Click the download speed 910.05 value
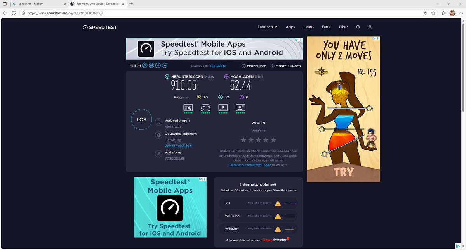Image resolution: width=466 pixels, height=250 pixels. 184,85
